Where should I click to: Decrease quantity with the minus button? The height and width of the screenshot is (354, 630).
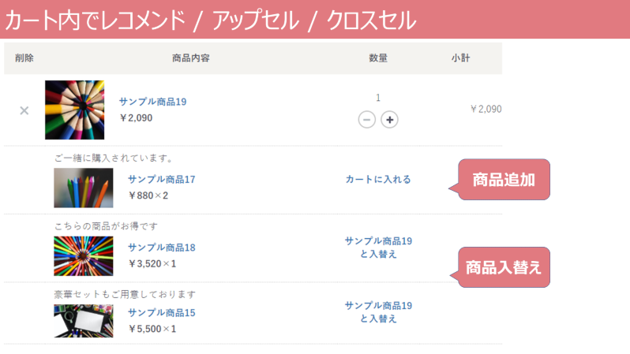point(367,120)
